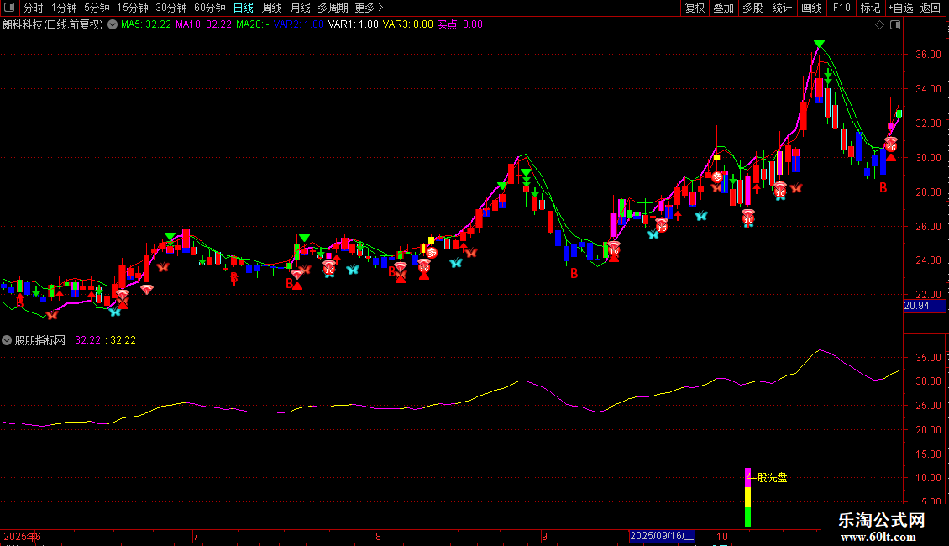Click the 2025/09/16 date marker on timeline
Screen dimensions: 949x546
[663, 536]
